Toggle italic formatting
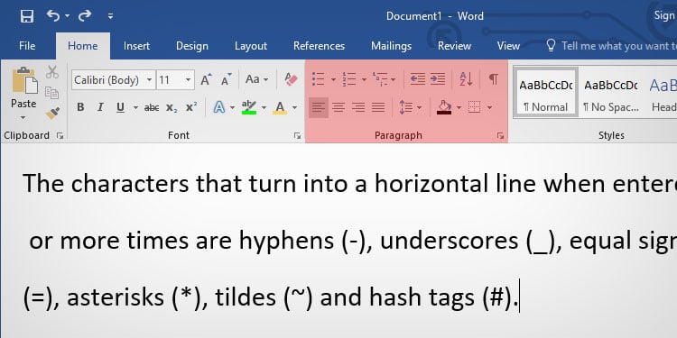The width and height of the screenshot is (677, 338). point(100,107)
